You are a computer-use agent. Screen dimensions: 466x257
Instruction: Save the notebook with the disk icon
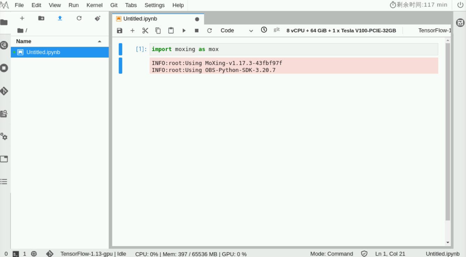tap(120, 31)
